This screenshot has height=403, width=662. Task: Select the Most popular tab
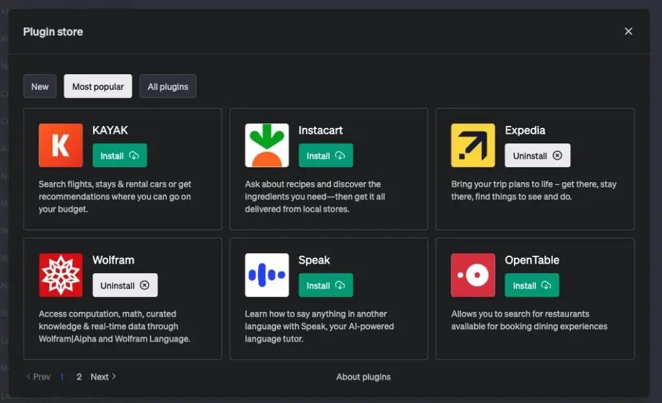click(98, 87)
